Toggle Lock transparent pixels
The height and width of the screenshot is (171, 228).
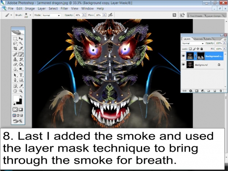tap(190, 49)
